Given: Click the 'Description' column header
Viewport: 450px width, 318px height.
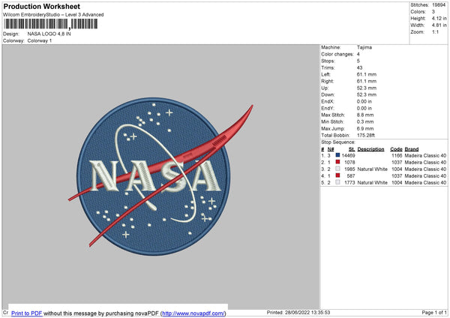Looking at the screenshot, I should coord(370,149).
